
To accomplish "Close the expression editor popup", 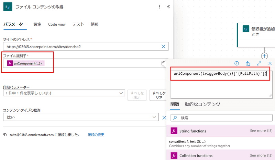I will (270, 63).
